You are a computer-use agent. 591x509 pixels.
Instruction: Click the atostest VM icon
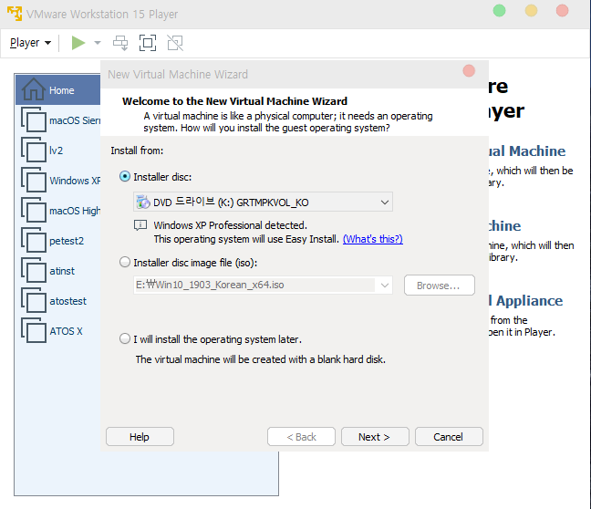coord(34,301)
